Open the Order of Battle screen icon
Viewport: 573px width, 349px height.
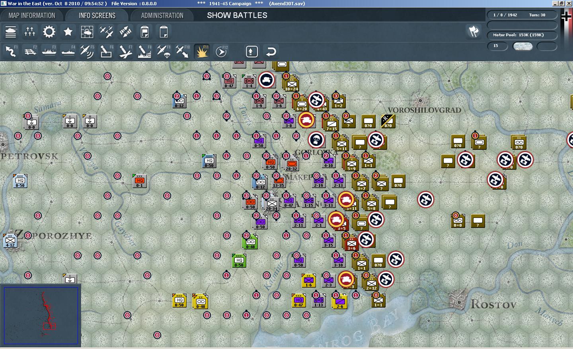pos(11,31)
